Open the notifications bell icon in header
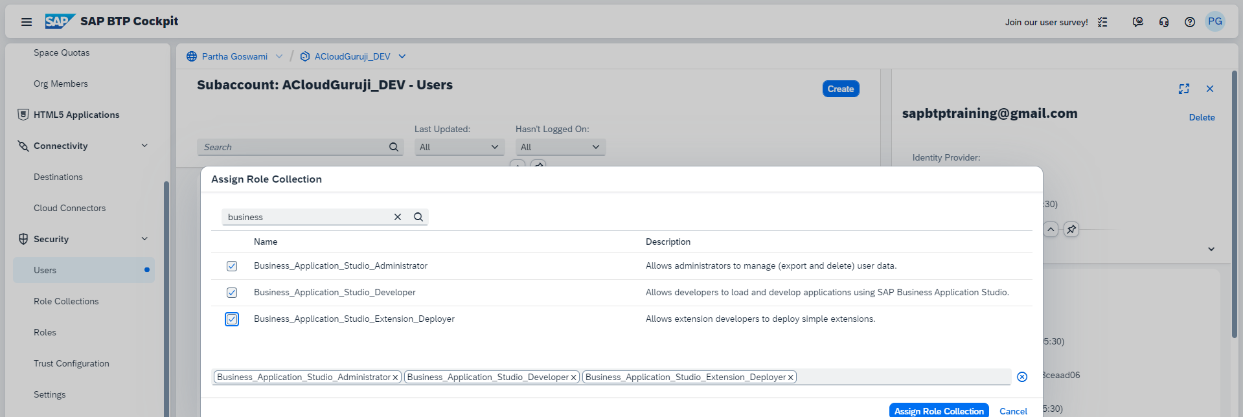This screenshot has height=417, width=1243. point(1137,22)
